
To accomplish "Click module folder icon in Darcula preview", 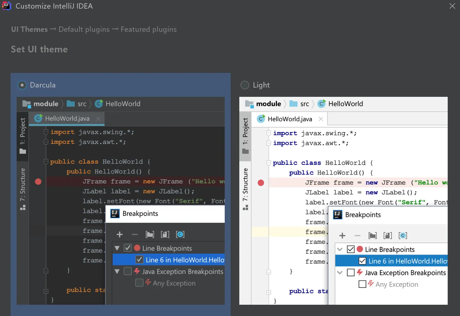I will click(x=26, y=104).
